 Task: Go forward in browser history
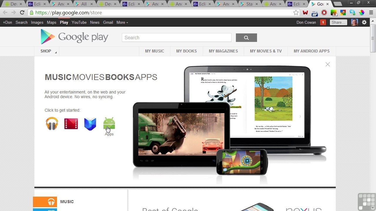pos(14,13)
